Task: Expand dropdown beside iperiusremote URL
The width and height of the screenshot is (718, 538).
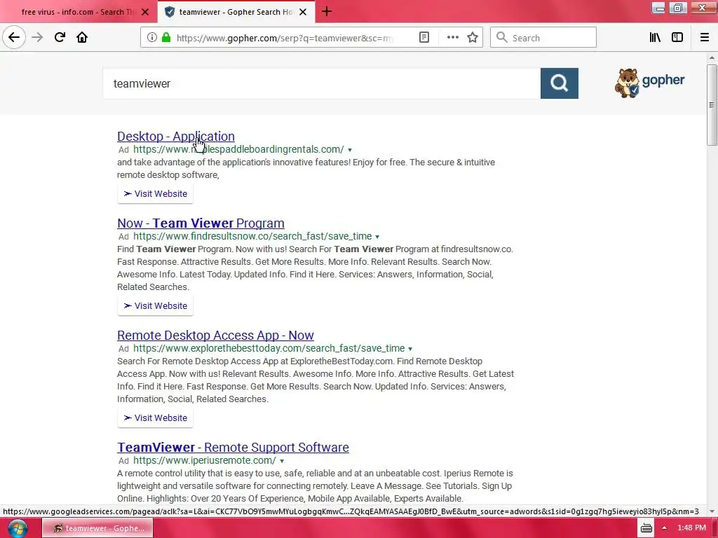Action: coord(282,461)
